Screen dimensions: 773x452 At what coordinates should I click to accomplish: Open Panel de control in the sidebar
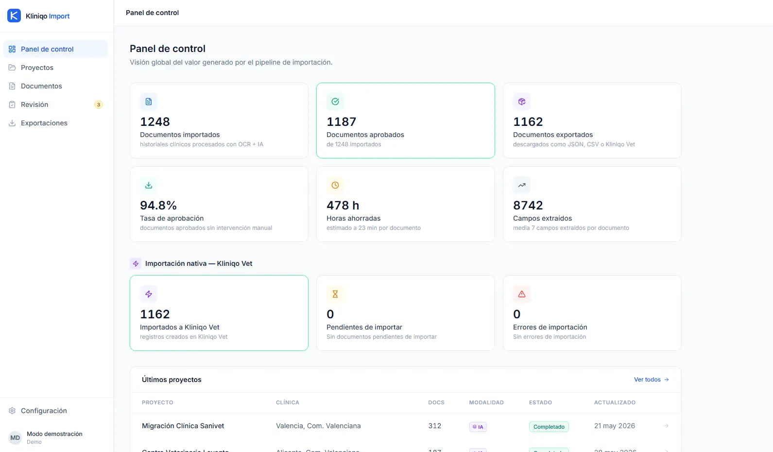click(x=55, y=49)
